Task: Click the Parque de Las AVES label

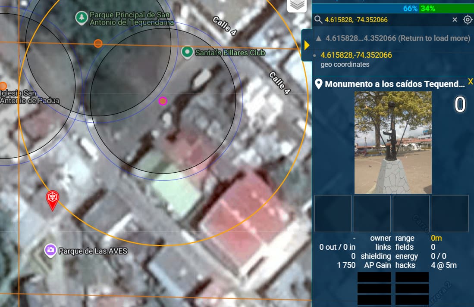Action: 93,251
